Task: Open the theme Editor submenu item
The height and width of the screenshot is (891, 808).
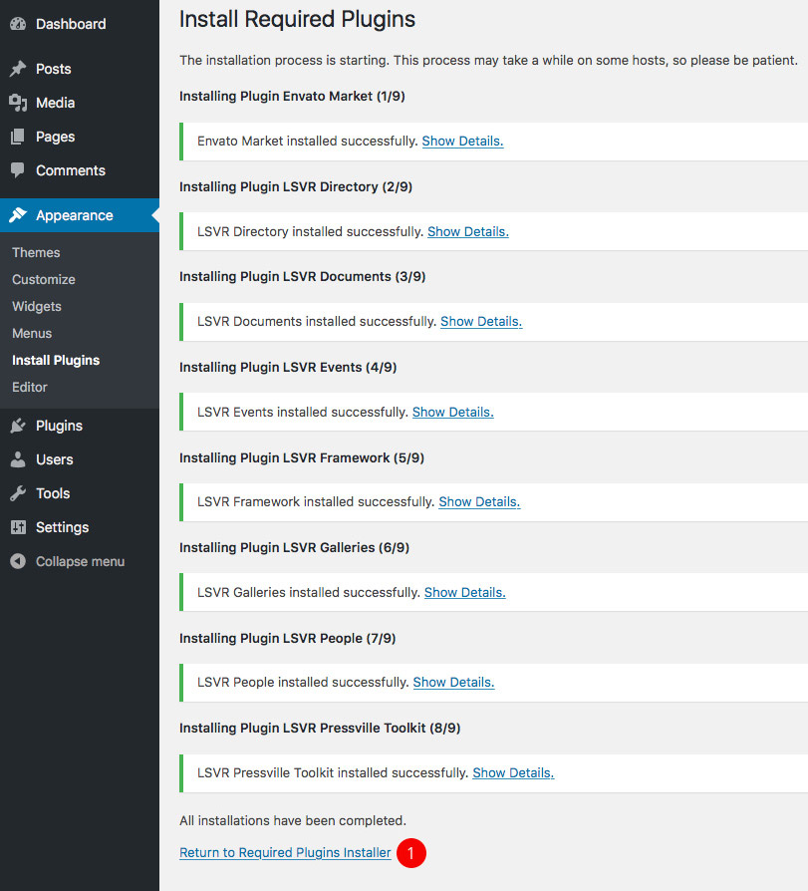Action: click(30, 387)
